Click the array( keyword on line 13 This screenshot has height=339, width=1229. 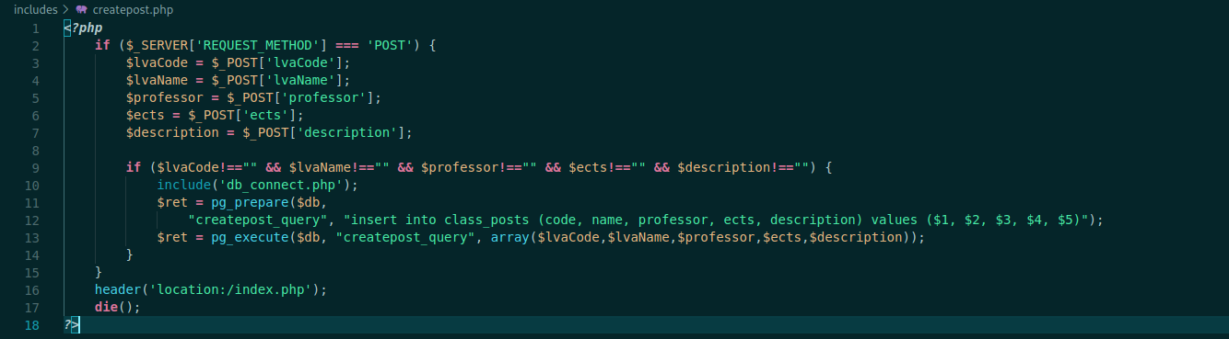[x=509, y=237]
